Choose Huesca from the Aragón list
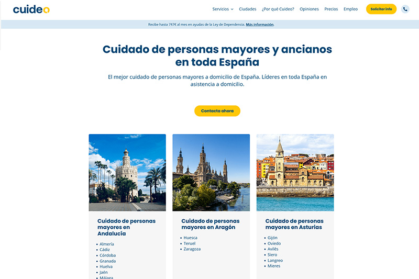Image resolution: width=419 pixels, height=279 pixels. point(190,238)
